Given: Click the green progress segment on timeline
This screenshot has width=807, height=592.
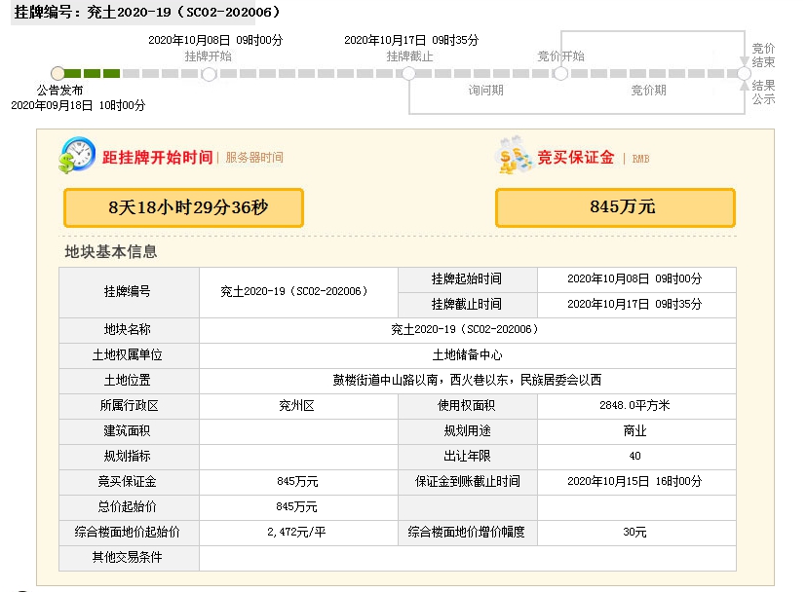Looking at the screenshot, I should (x=94, y=73).
